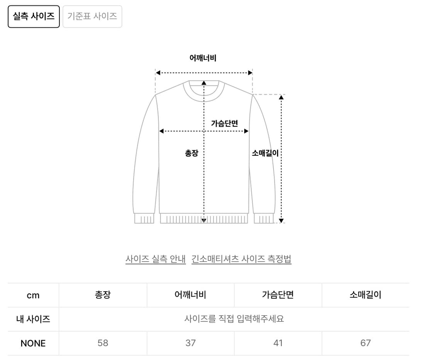Click the 어깨너비 column header
Viewport: 434px width, 362px height.
pos(190,295)
